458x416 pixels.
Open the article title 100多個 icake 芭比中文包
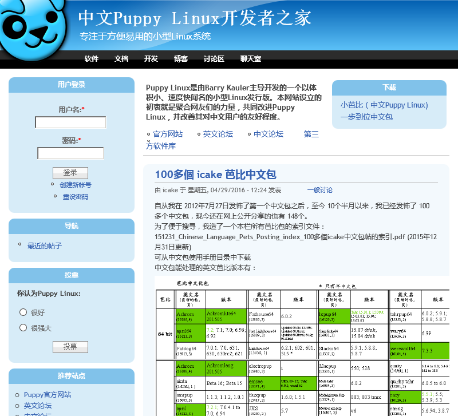(x=216, y=175)
